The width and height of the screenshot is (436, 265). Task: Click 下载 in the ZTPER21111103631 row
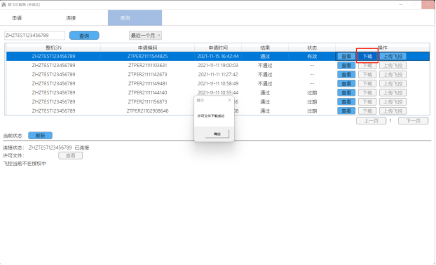click(x=367, y=66)
